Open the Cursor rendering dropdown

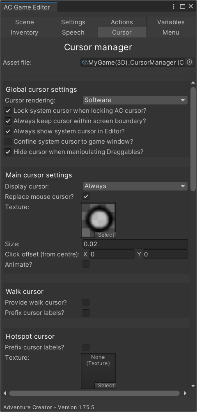(135, 100)
